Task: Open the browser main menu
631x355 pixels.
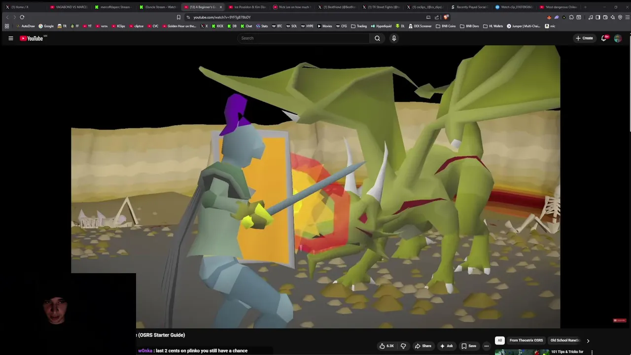Action: 627,17
